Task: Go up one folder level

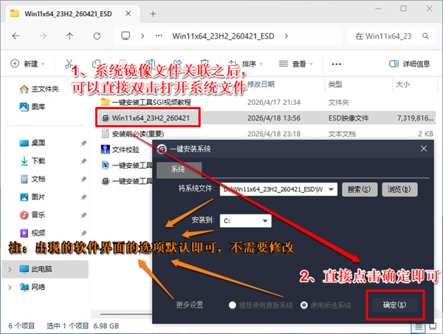Action: 69,36
